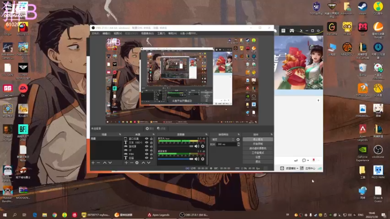Click the Stop Streaming button

(x=258, y=139)
